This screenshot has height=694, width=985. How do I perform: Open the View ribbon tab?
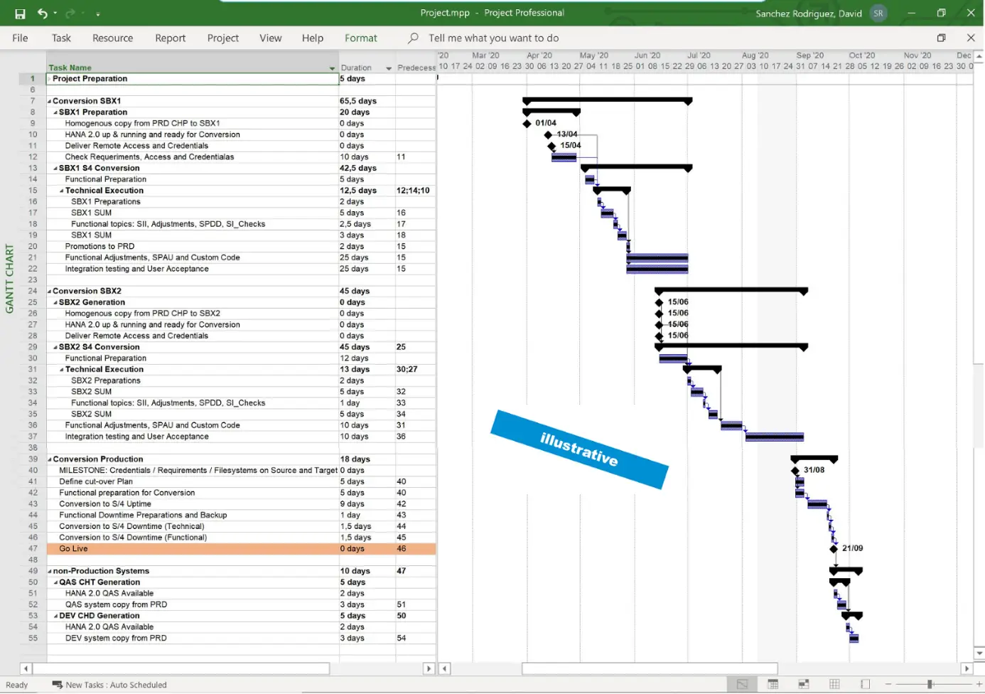coord(270,38)
